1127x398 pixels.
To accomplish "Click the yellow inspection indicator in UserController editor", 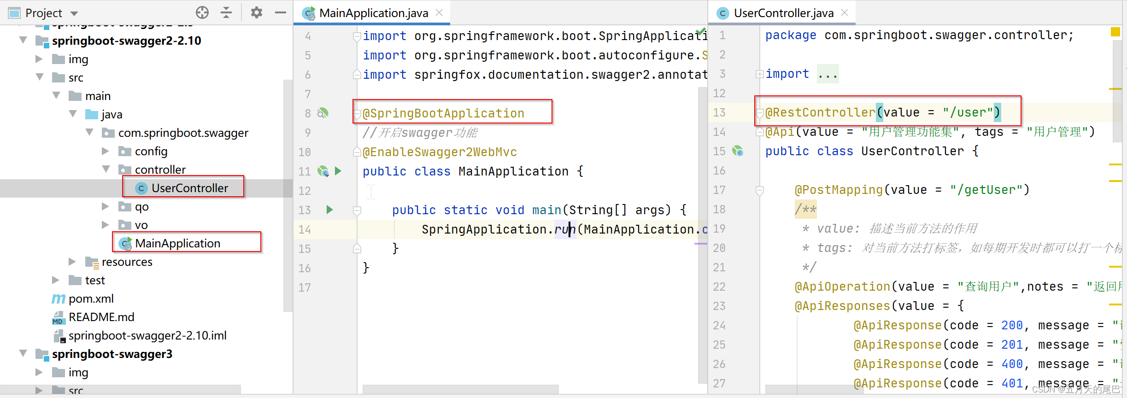I will point(1115,32).
